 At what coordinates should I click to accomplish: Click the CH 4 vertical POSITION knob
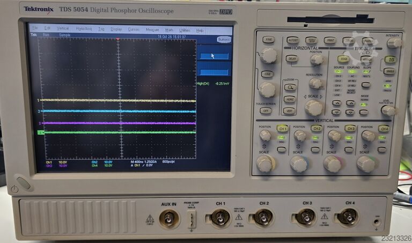368,136
